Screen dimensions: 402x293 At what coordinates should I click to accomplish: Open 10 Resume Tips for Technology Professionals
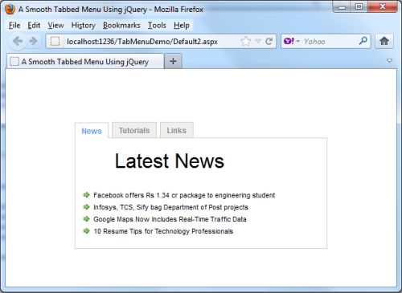163,231
